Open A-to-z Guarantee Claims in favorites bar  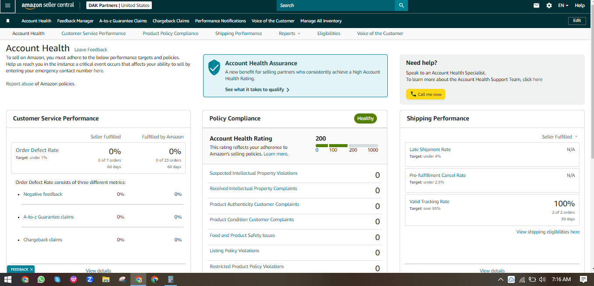pyautogui.click(x=123, y=21)
